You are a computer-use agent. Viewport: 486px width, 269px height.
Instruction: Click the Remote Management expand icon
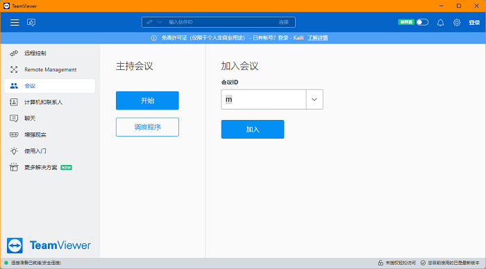click(x=14, y=69)
